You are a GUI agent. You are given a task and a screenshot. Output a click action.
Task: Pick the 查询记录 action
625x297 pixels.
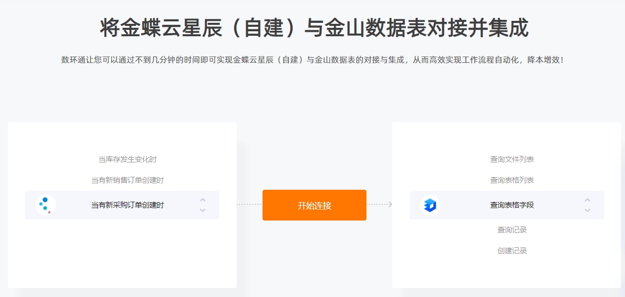(x=512, y=230)
